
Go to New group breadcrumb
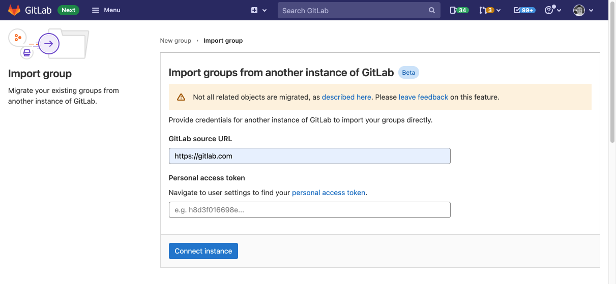[175, 41]
